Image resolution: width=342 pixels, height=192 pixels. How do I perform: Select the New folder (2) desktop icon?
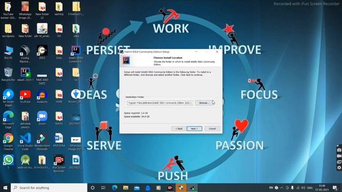point(42,11)
